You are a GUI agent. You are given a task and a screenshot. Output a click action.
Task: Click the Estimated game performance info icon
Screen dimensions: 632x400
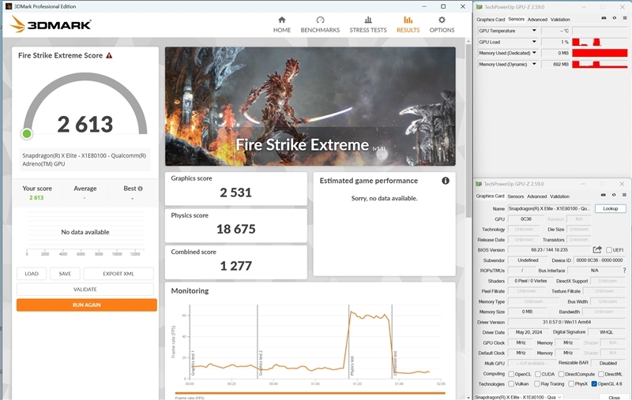[x=446, y=181]
